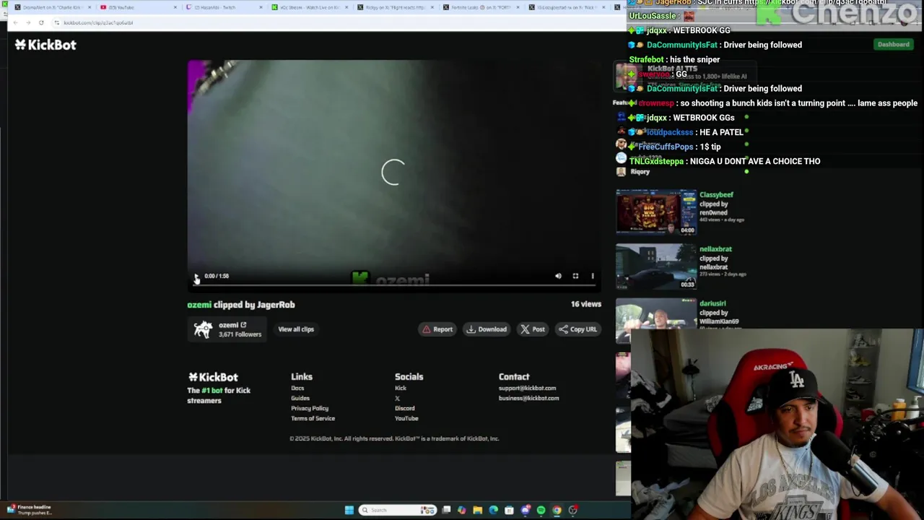This screenshot has height=520, width=924.
Task: Open the X social link in footer
Action: pyautogui.click(x=397, y=398)
